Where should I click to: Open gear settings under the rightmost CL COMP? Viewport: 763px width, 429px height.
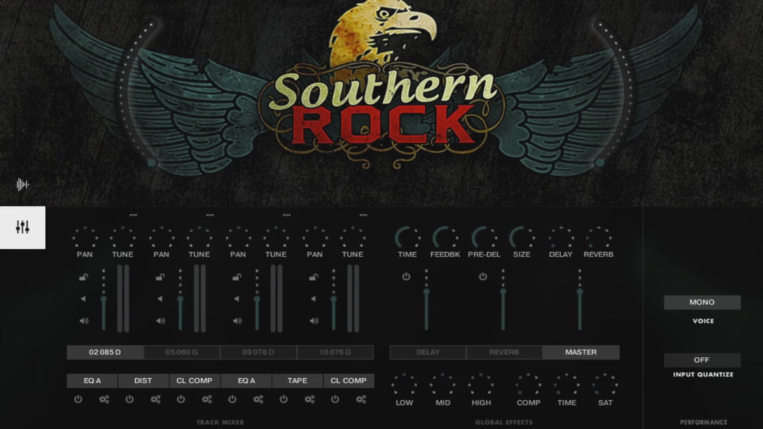click(x=361, y=399)
